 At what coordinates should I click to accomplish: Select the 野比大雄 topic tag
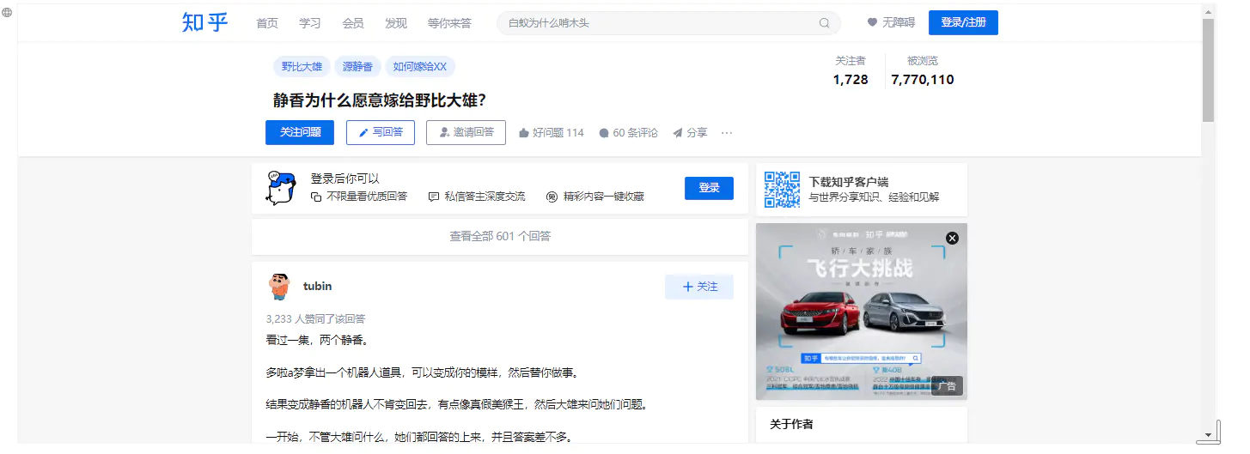302,66
